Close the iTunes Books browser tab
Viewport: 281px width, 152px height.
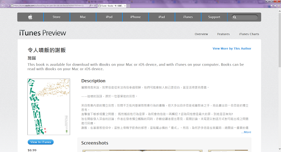point(125,6)
